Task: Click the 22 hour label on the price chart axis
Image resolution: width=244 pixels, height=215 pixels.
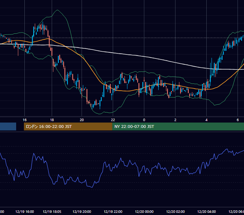Action: (x=113, y=120)
